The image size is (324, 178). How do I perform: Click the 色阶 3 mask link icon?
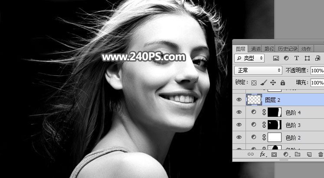[264, 125]
